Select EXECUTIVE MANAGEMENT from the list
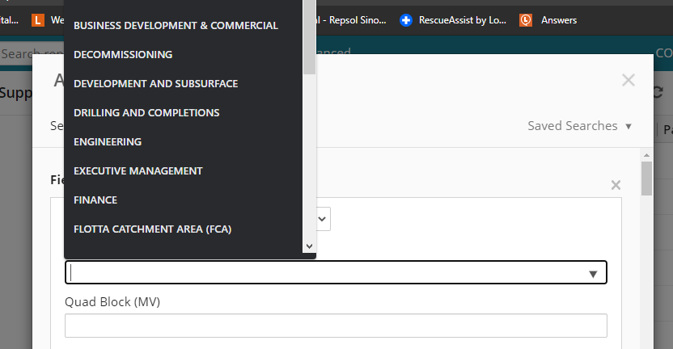 138,171
